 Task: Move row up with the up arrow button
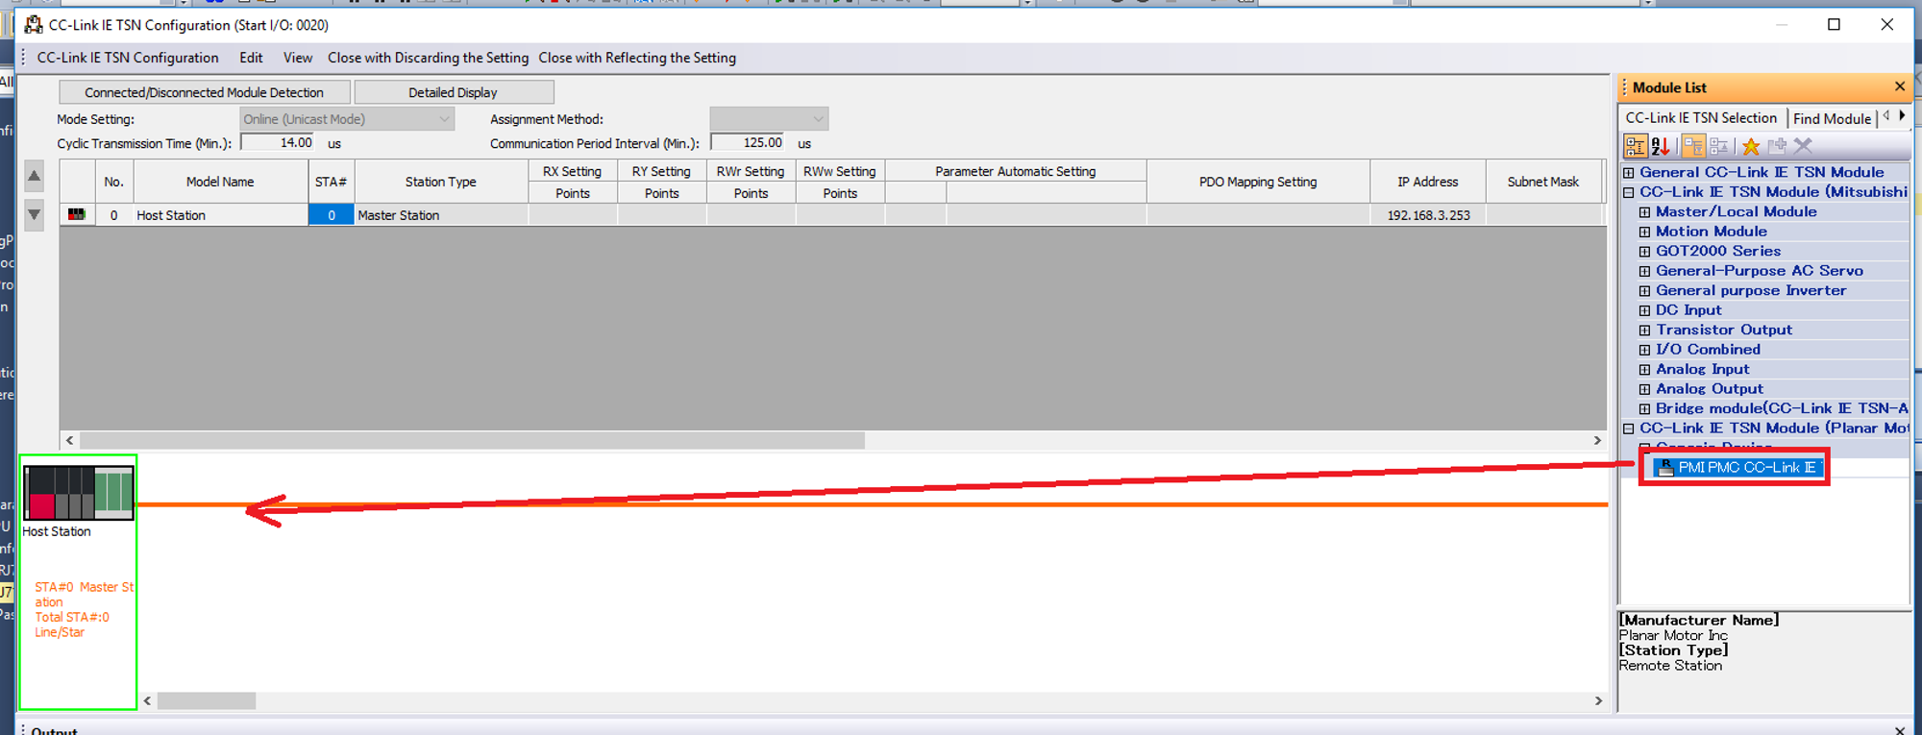[34, 176]
